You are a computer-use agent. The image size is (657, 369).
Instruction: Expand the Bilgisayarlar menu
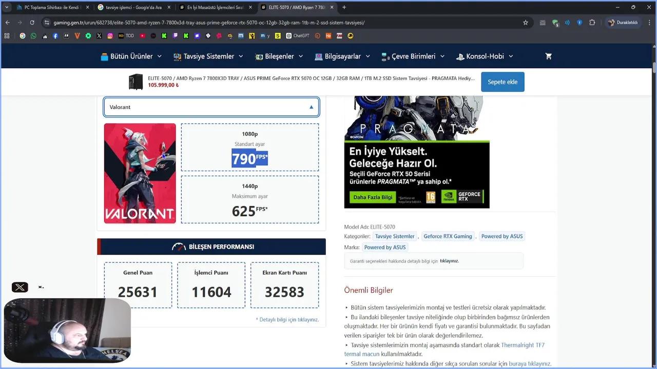[342, 56]
